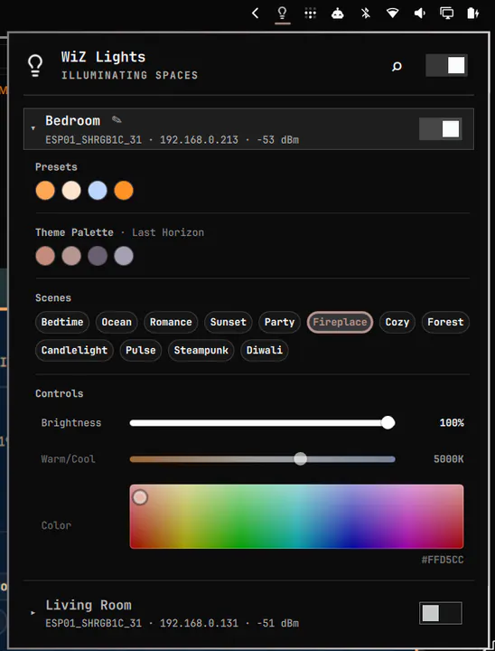The height and width of the screenshot is (651, 495).
Task: Apply the Ocean scene
Action: pyautogui.click(x=117, y=322)
